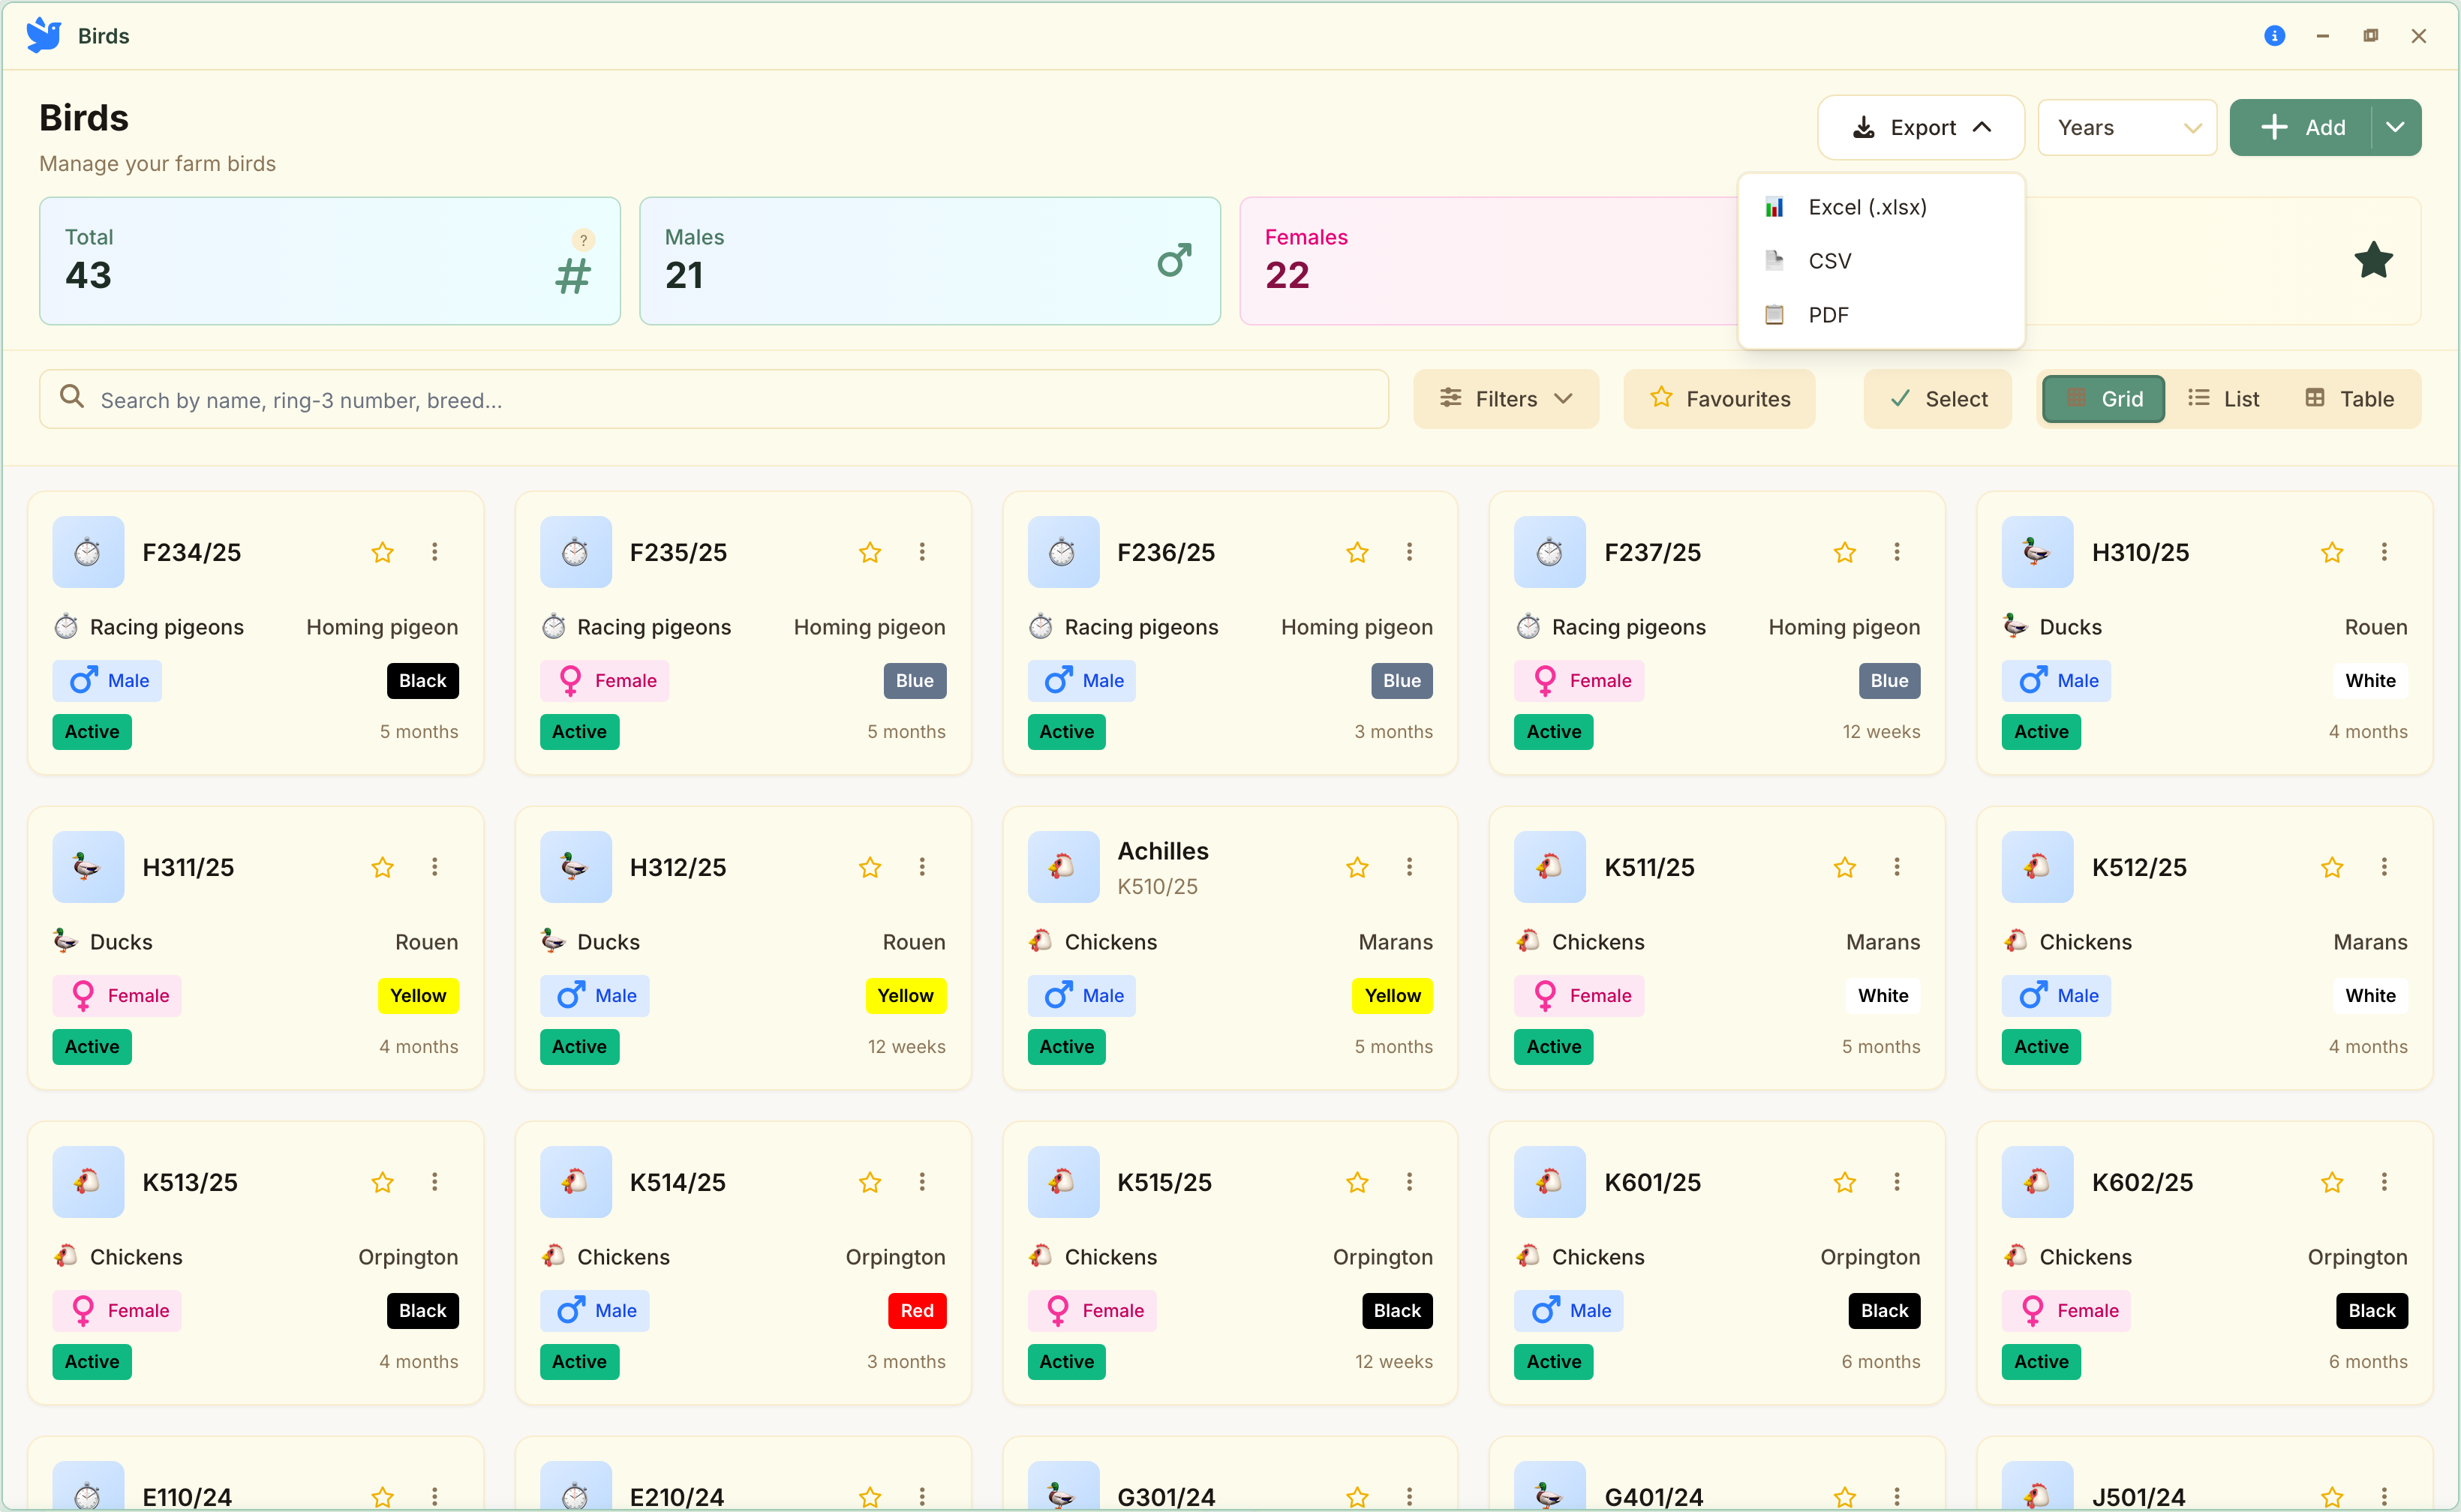The width and height of the screenshot is (2461, 1512).
Task: Switch to Grid view
Action: tap(2104, 399)
